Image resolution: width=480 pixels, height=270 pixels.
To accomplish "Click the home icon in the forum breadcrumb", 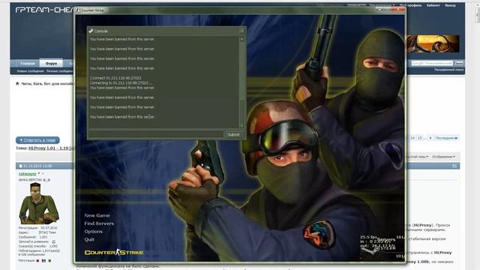I will tap(17, 83).
